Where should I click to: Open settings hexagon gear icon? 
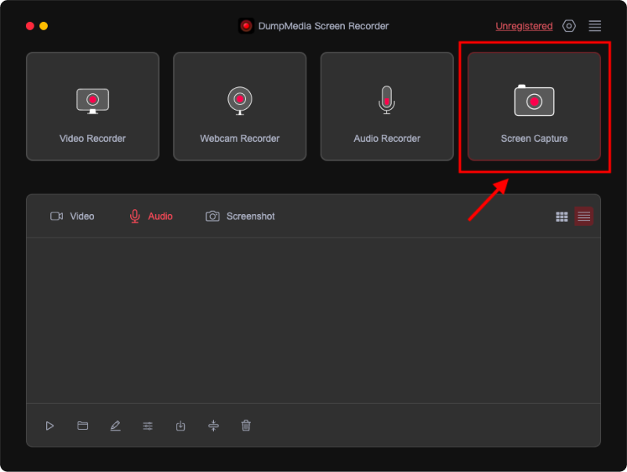569,26
